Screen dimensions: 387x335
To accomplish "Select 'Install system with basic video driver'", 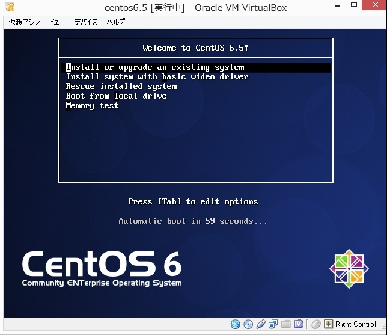I will click(157, 77).
